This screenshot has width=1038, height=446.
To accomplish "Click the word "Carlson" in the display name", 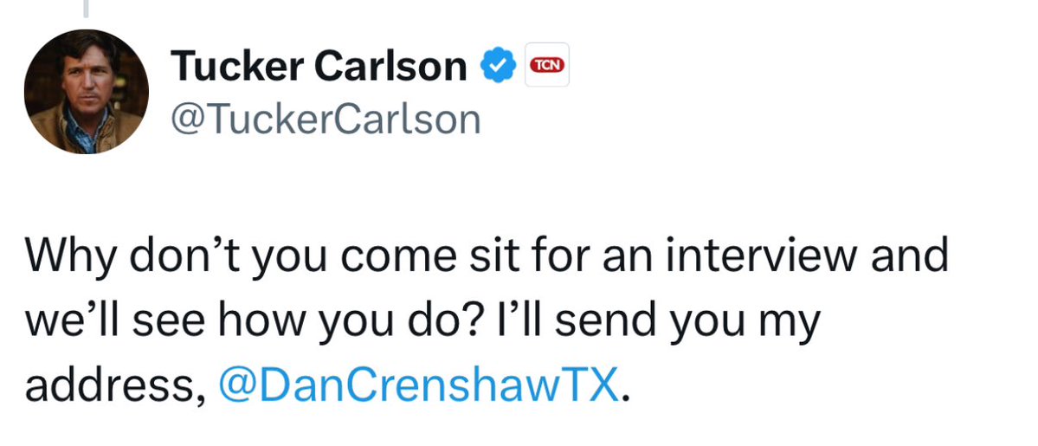I will tap(394, 66).
